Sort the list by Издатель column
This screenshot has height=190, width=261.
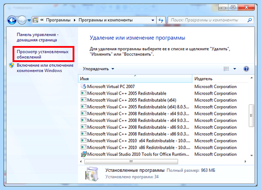220,79
